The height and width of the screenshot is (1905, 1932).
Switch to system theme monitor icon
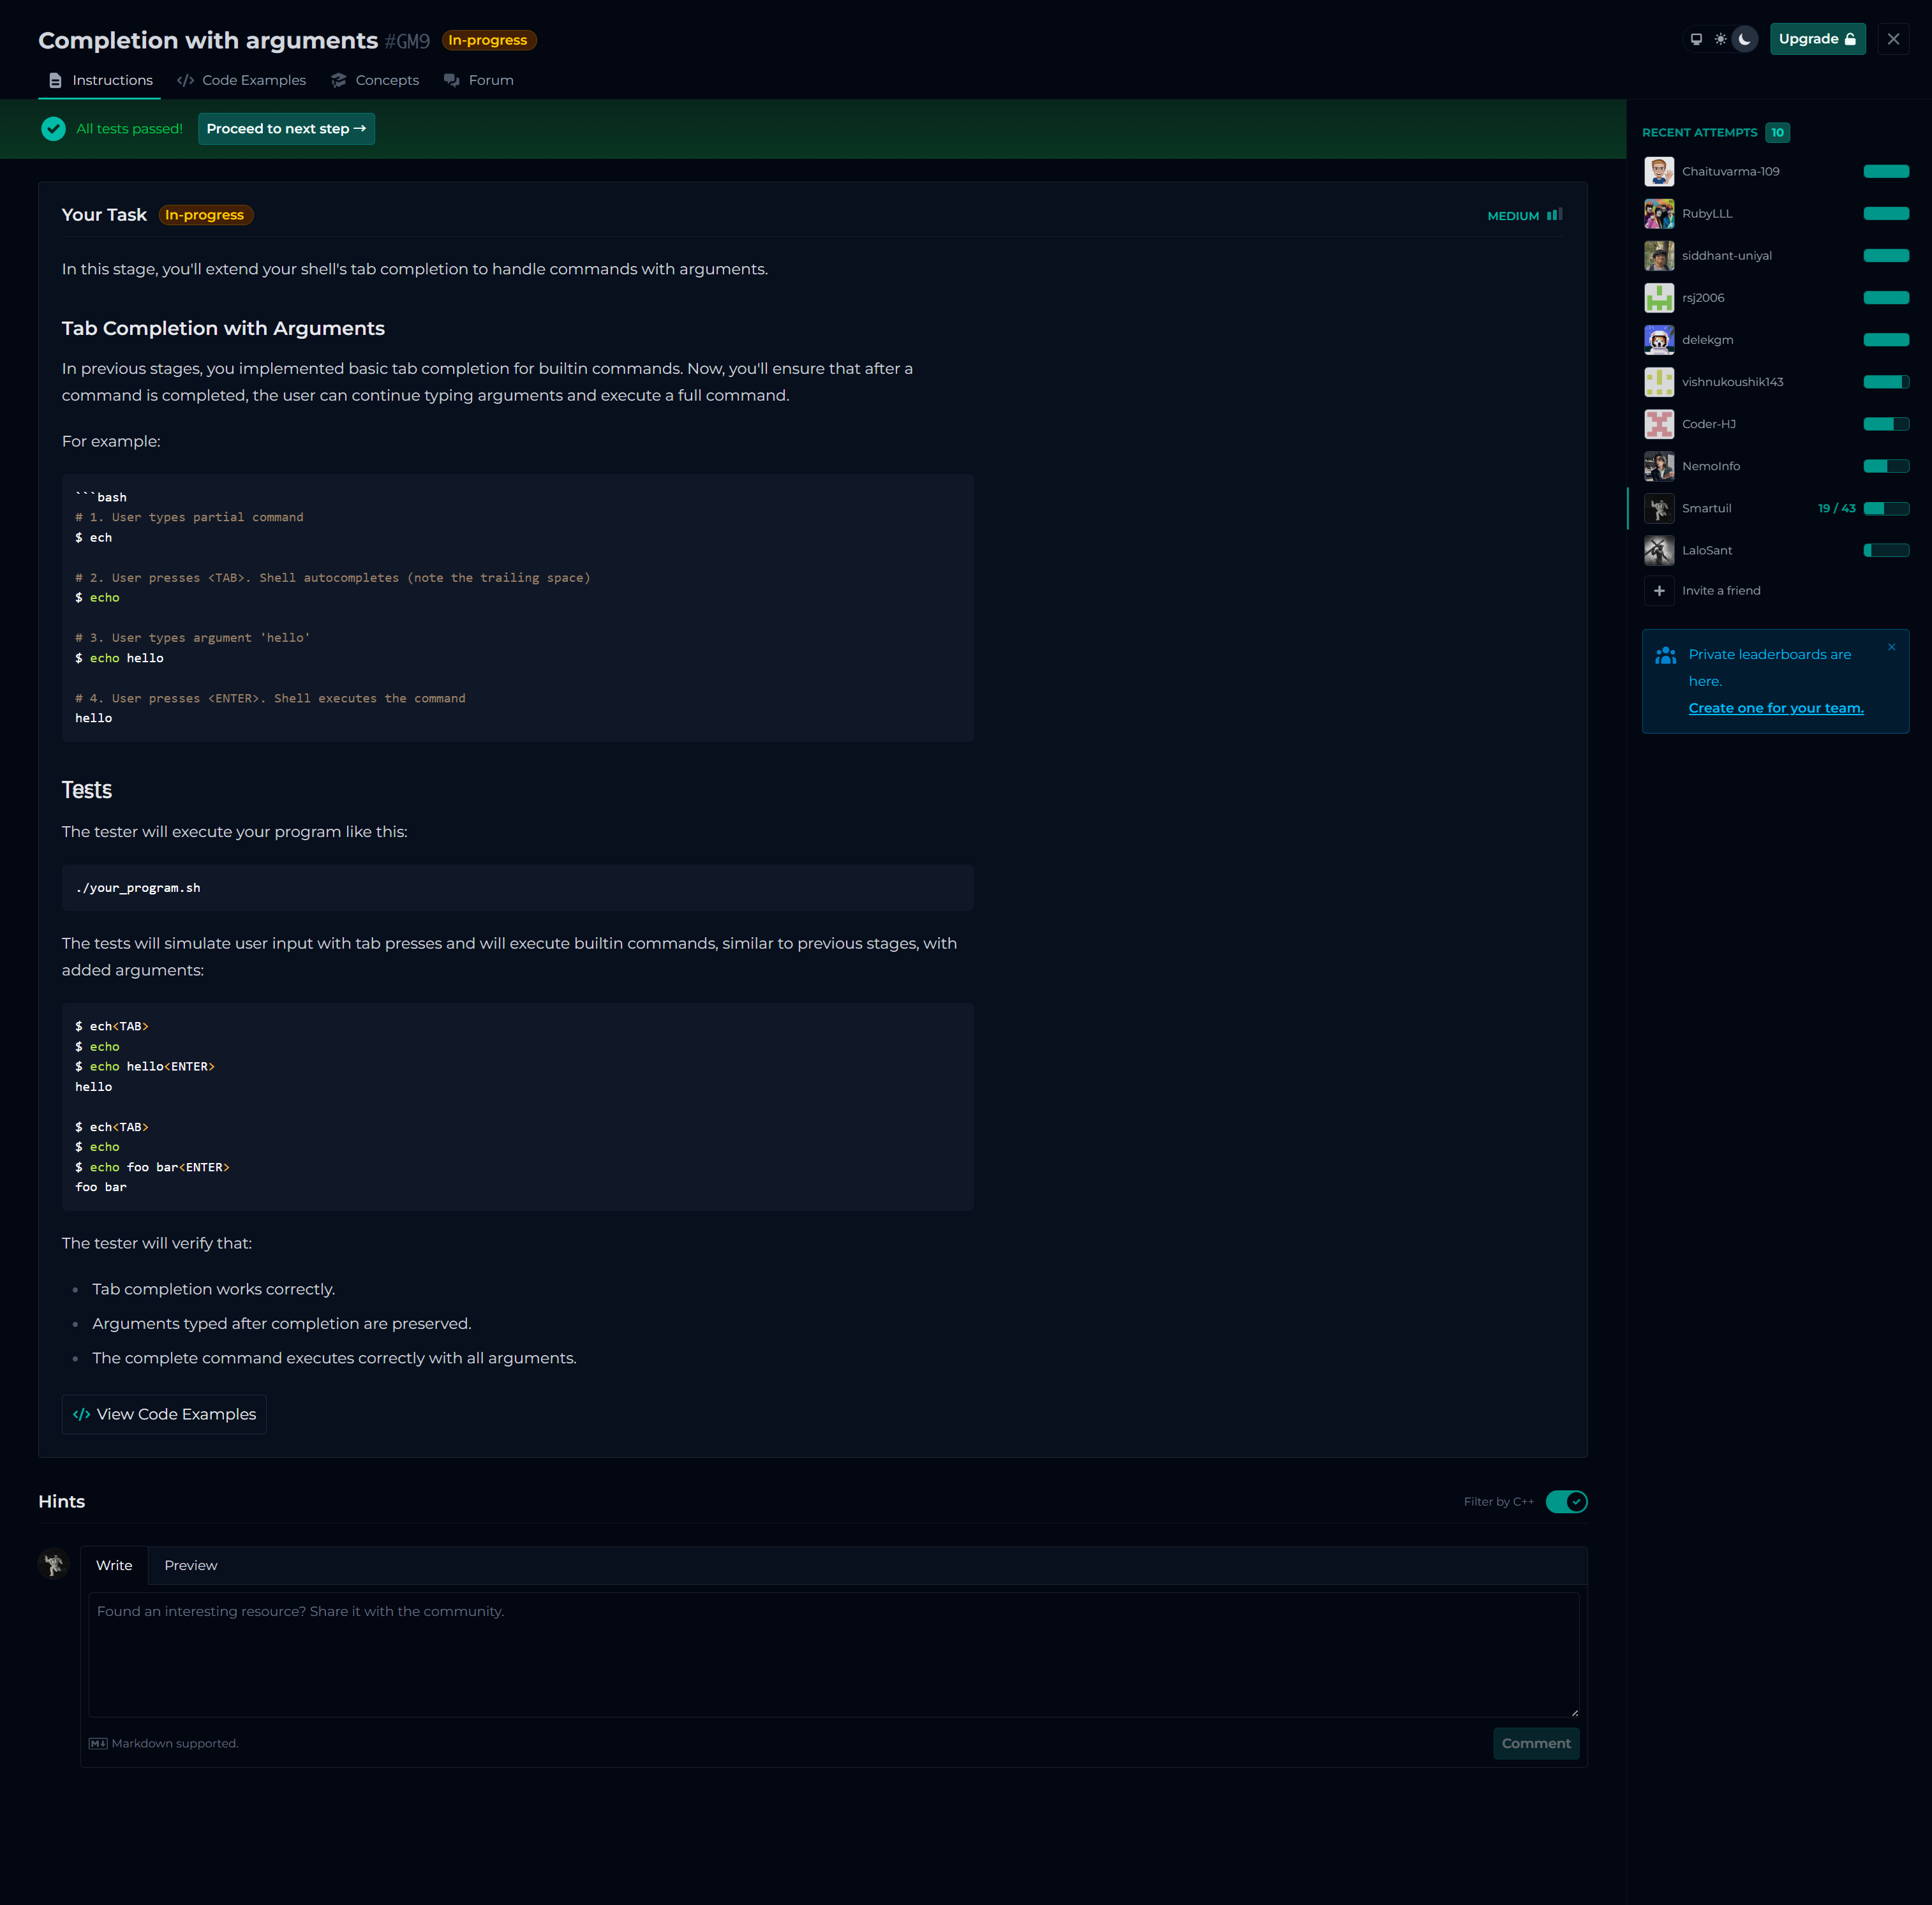pos(1696,39)
